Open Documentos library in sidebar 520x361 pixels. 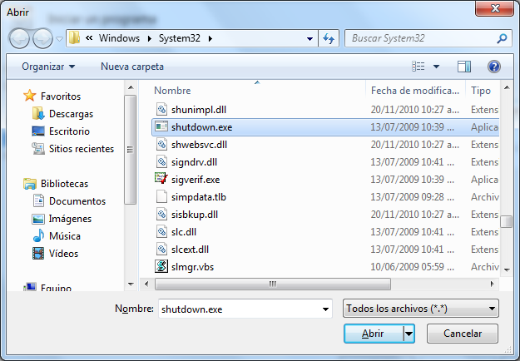coord(77,201)
